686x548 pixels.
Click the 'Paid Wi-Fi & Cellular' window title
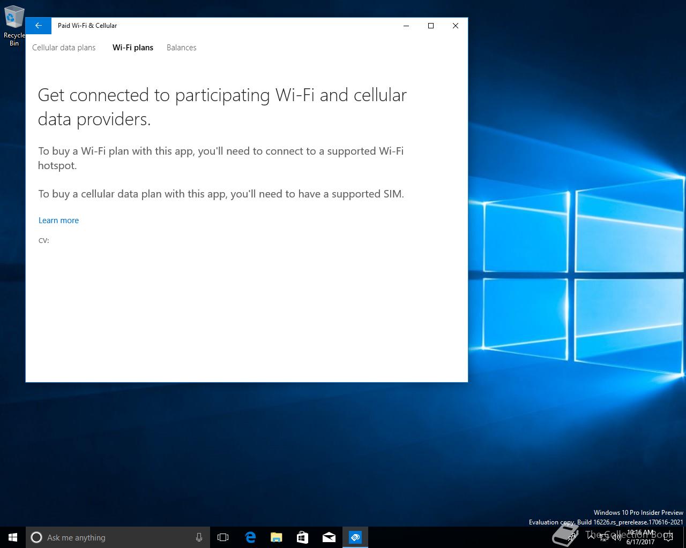[x=87, y=26]
